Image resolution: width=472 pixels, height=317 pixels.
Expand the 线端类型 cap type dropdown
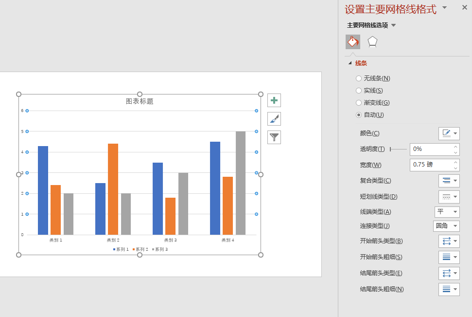click(x=447, y=212)
